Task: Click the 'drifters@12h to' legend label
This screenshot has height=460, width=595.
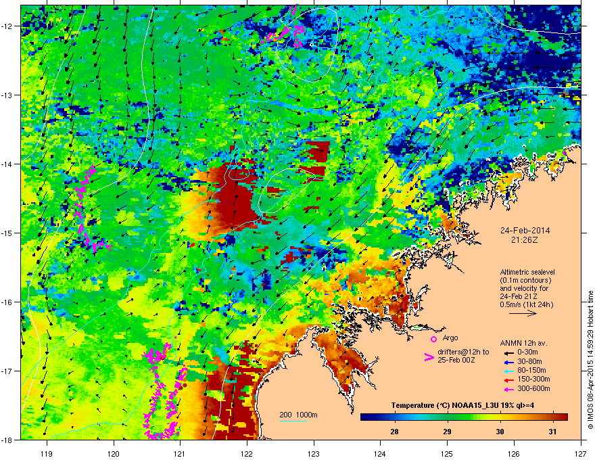Action: coord(463,352)
